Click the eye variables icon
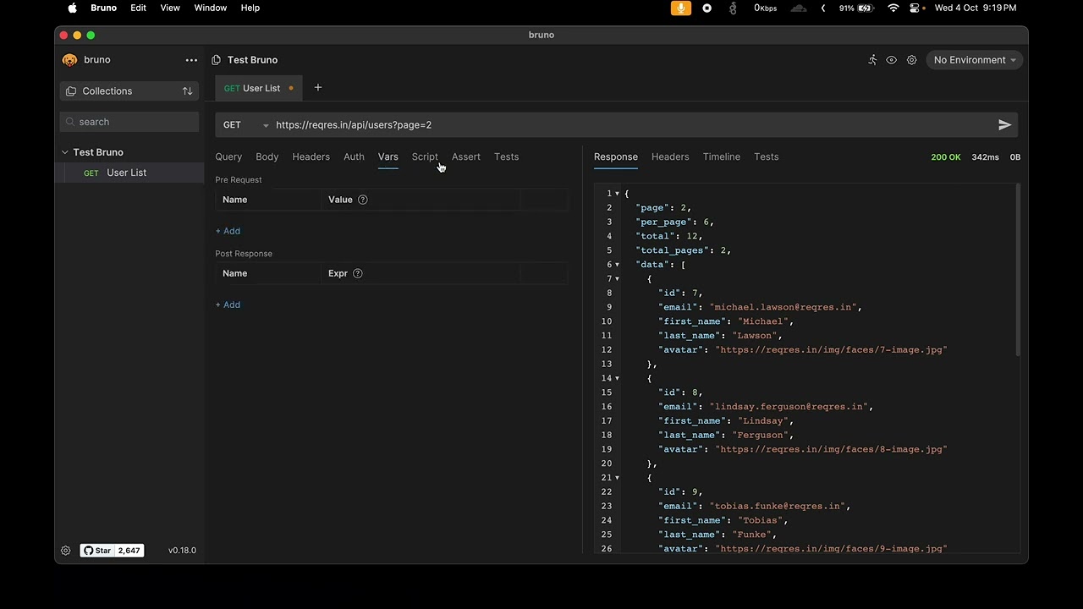The height and width of the screenshot is (609, 1083). click(x=891, y=60)
